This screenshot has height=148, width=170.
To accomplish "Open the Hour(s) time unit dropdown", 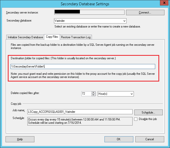I will [116, 94].
